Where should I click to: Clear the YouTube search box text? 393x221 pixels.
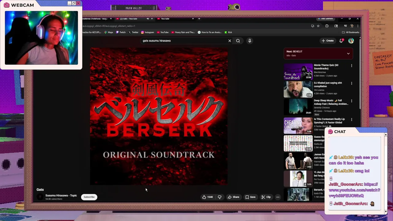tap(230, 41)
